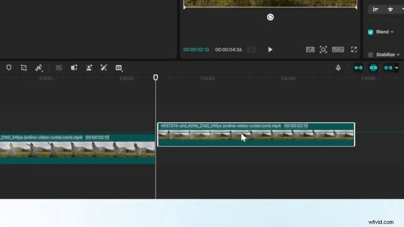Toggle the auto snapping icon
The width and height of the screenshot is (404, 227).
coord(373,68)
